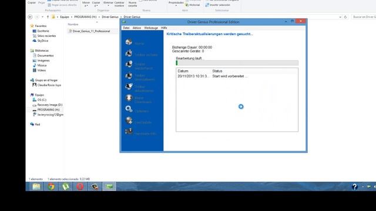Click Nueva carpeta in ribbon

(x=132, y=4)
